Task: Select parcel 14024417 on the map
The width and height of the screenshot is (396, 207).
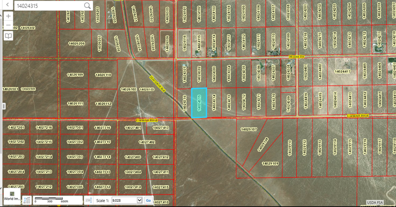Action: coord(342,72)
